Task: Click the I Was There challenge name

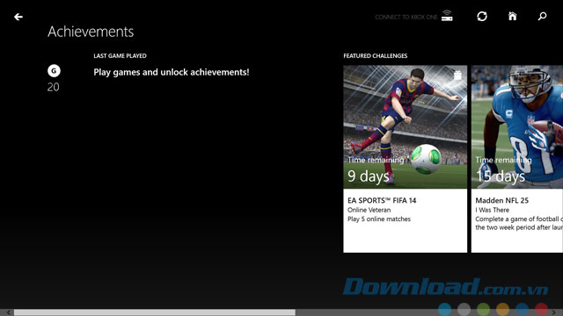Action: click(493, 210)
